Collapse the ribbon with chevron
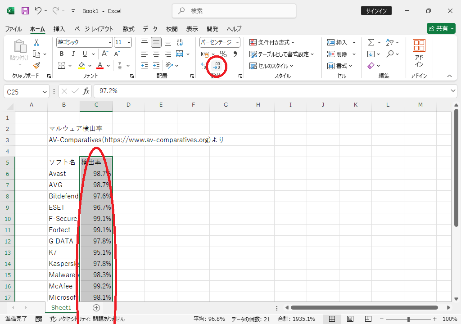Viewport: 461px width, 324px height. point(450,76)
